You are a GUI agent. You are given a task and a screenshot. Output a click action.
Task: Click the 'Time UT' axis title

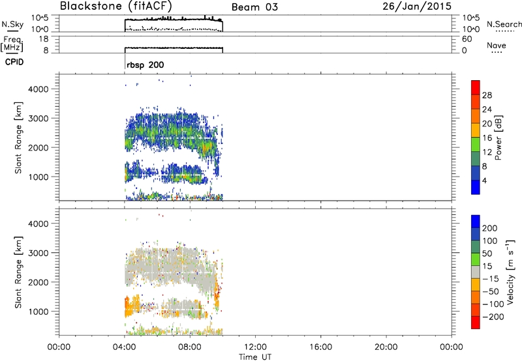pyautogui.click(x=255, y=357)
